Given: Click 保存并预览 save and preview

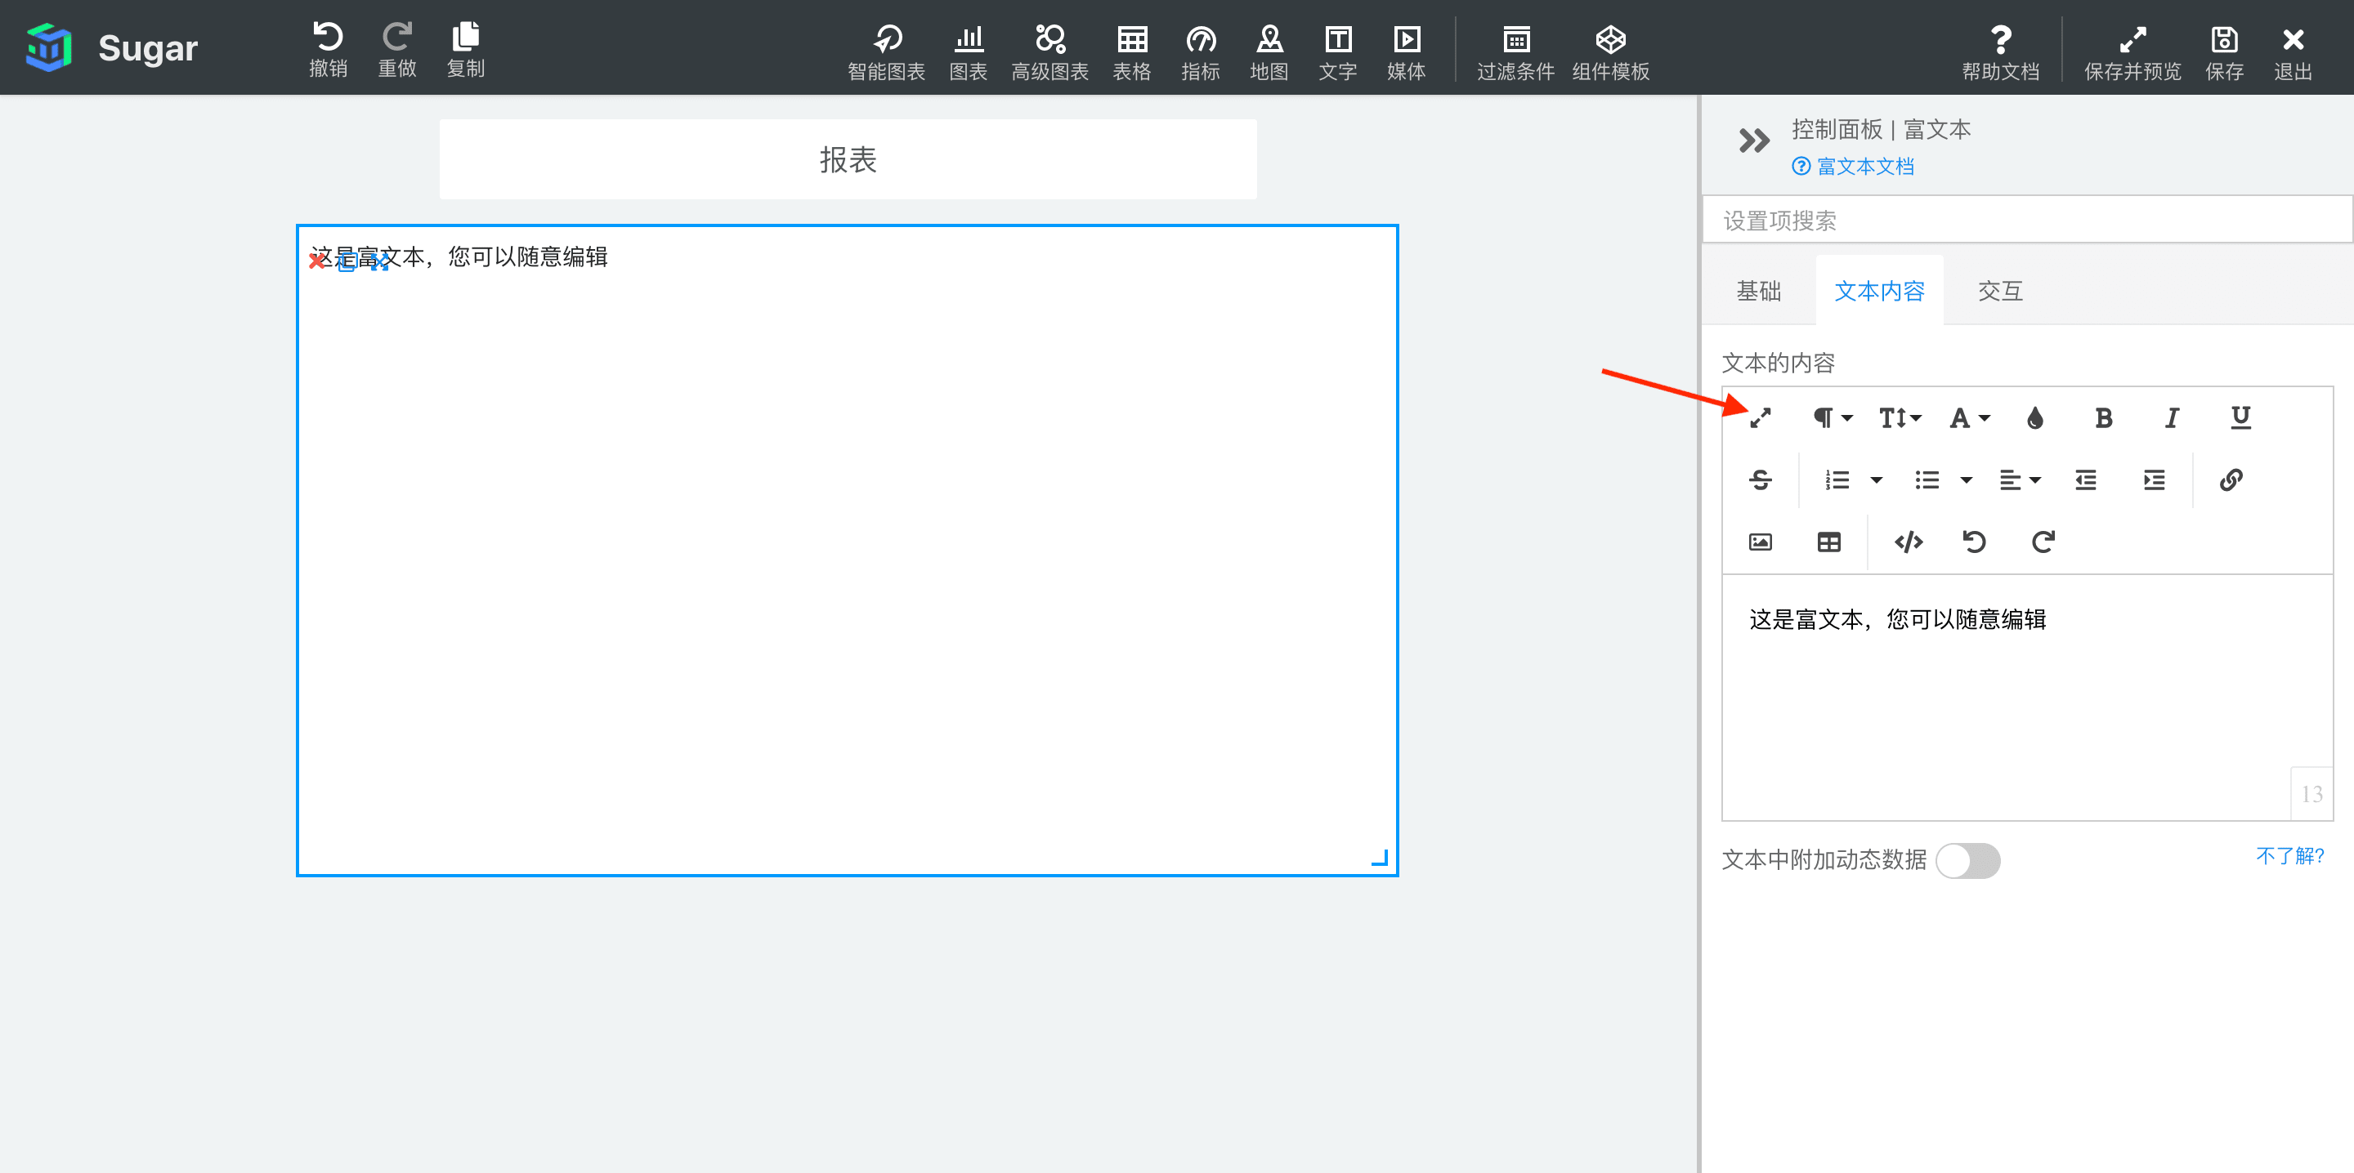Looking at the screenshot, I should click(2132, 52).
